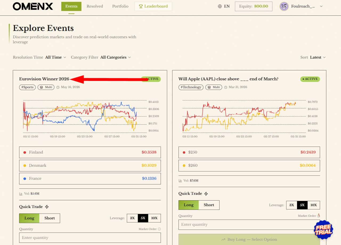The height and width of the screenshot is (245, 341).
Task: Open the Resolution Time All Time dropdown
Action: (56, 57)
